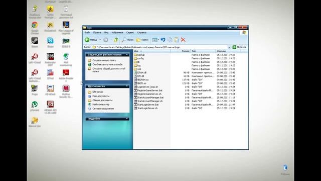Screen dimensions: 321x181
Task: Go up one folder level icon
Action: point(116,40)
